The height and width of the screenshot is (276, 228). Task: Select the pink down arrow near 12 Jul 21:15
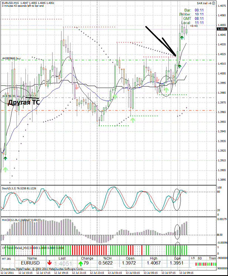[77, 87]
